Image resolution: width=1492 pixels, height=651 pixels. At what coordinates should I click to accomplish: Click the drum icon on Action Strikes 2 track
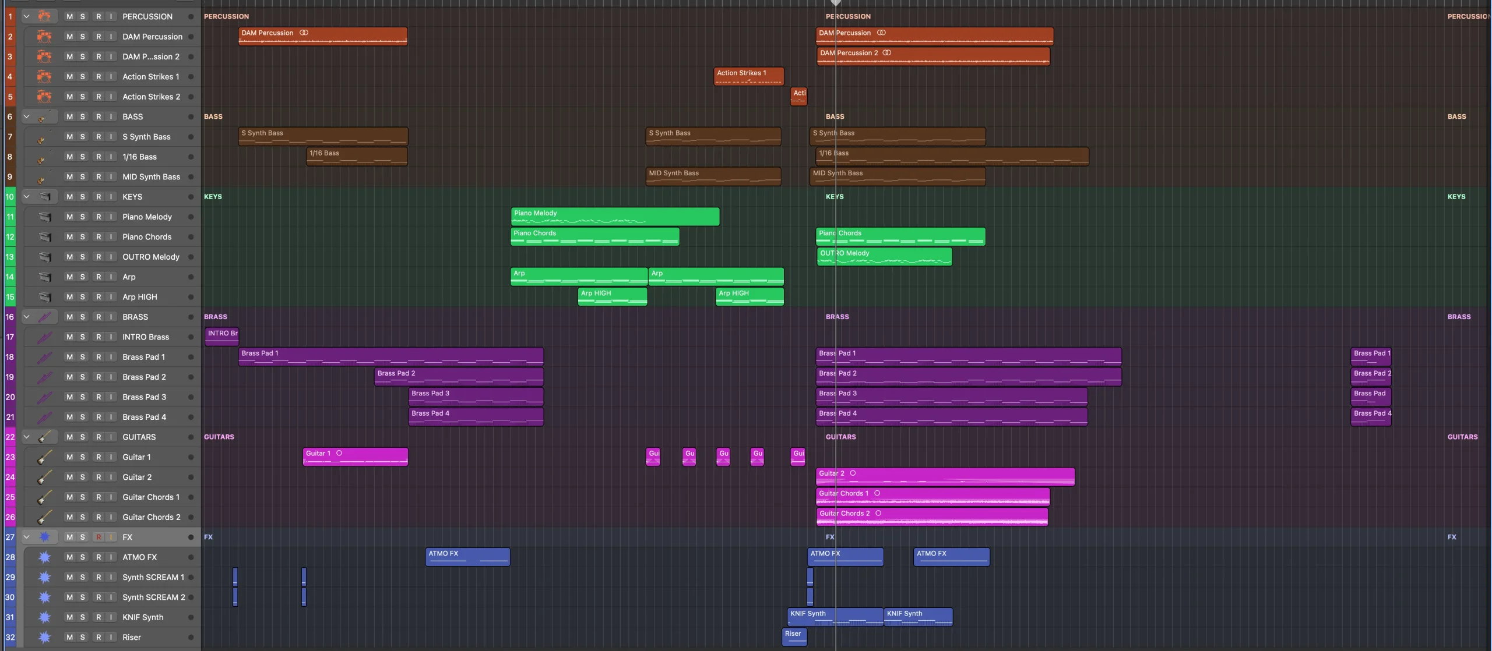coord(44,97)
